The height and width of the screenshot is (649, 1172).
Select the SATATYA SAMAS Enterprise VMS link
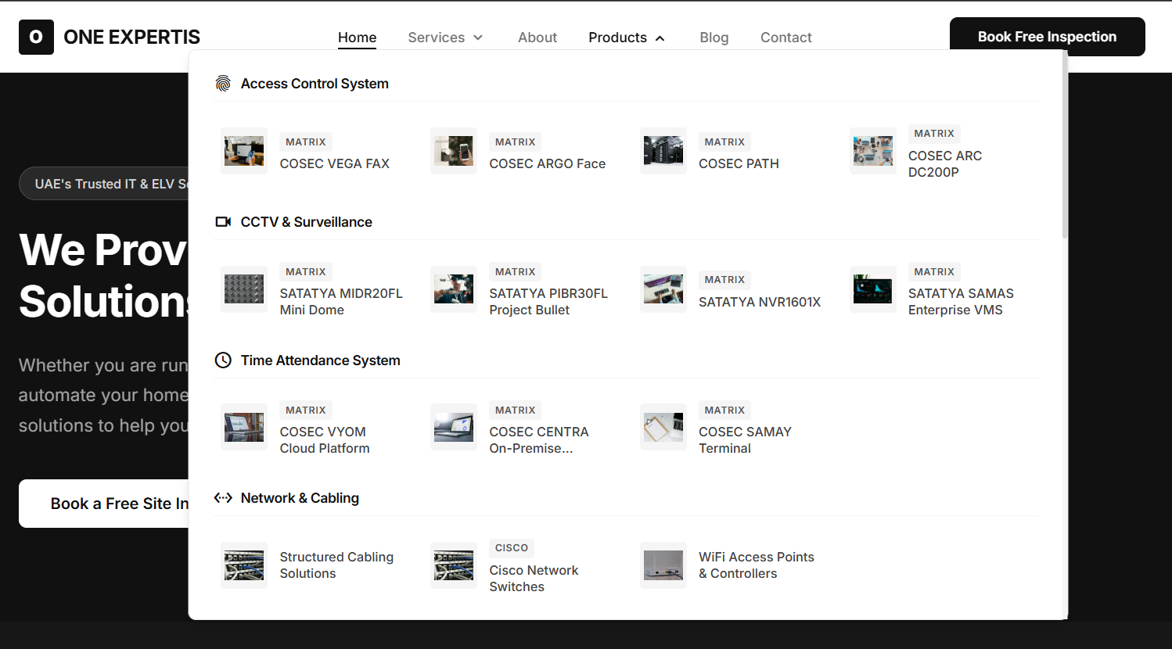click(x=961, y=302)
